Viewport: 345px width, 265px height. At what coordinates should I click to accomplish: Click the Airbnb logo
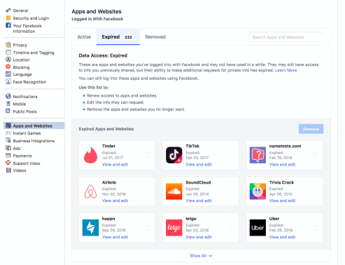pos(90,191)
